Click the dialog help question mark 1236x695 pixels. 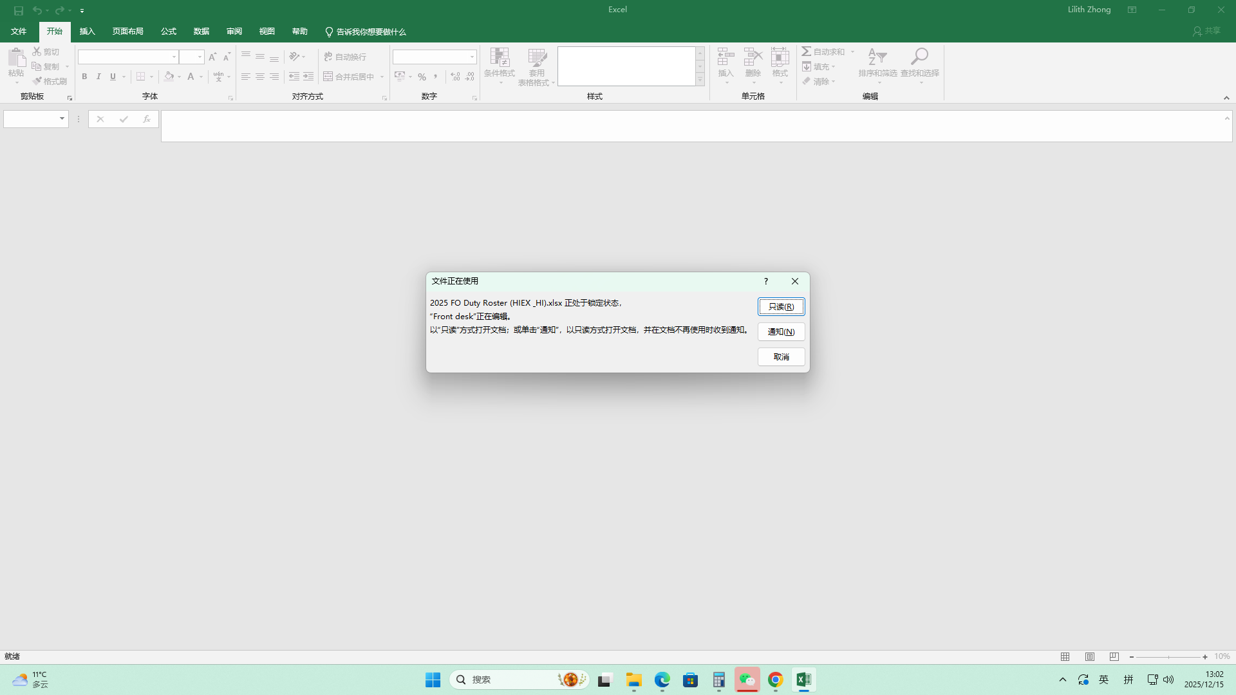(765, 281)
